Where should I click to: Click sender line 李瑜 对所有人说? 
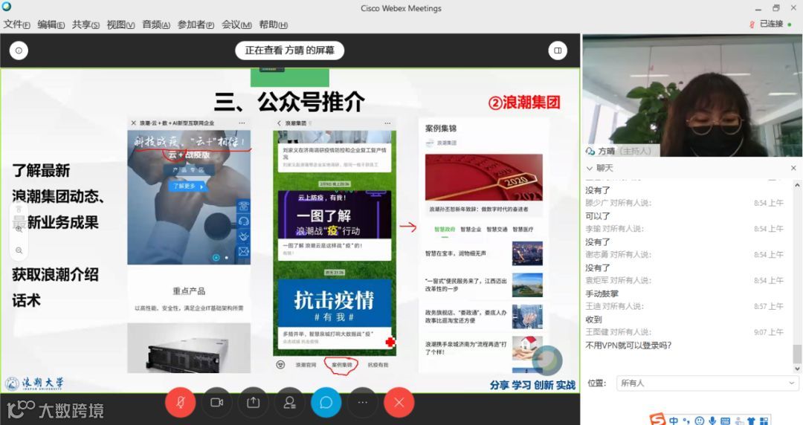[x=615, y=229]
